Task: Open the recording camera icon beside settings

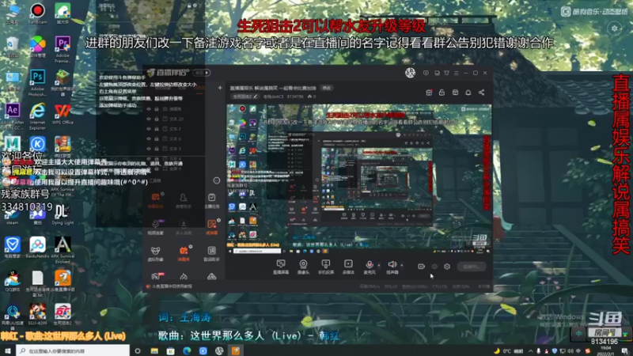Action: pos(421,267)
